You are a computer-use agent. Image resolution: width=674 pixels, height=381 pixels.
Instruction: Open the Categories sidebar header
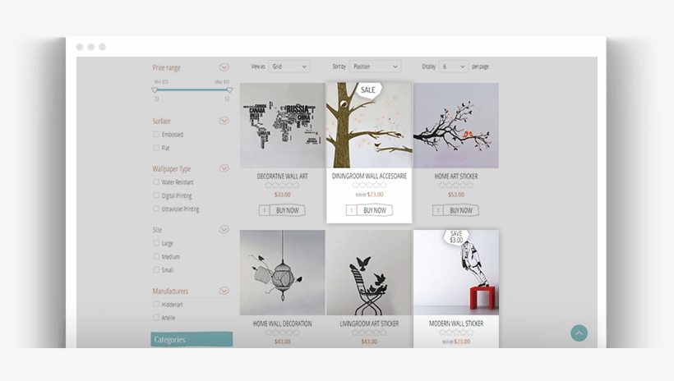tap(192, 339)
